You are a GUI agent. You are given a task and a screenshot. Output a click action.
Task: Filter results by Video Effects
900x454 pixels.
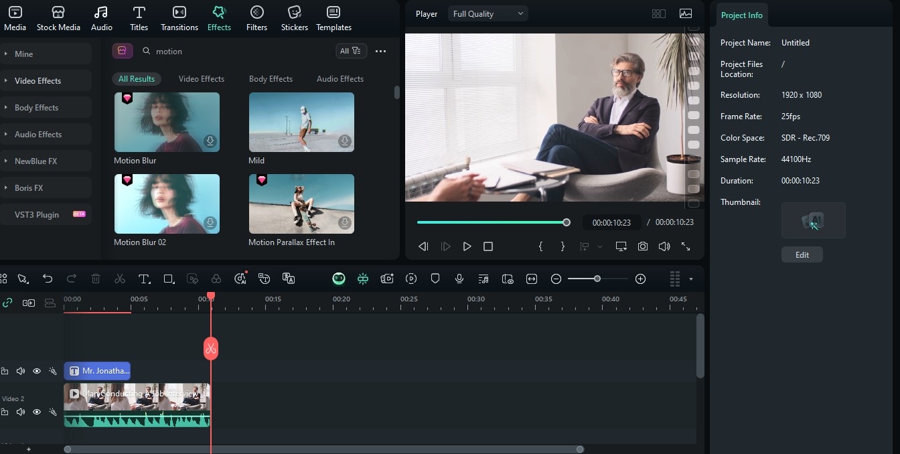tap(202, 78)
